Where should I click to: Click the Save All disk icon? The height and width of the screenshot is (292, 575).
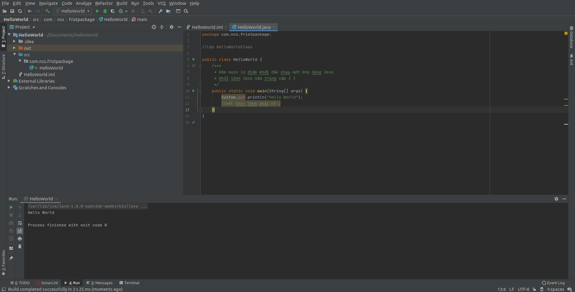pyautogui.click(x=12, y=11)
